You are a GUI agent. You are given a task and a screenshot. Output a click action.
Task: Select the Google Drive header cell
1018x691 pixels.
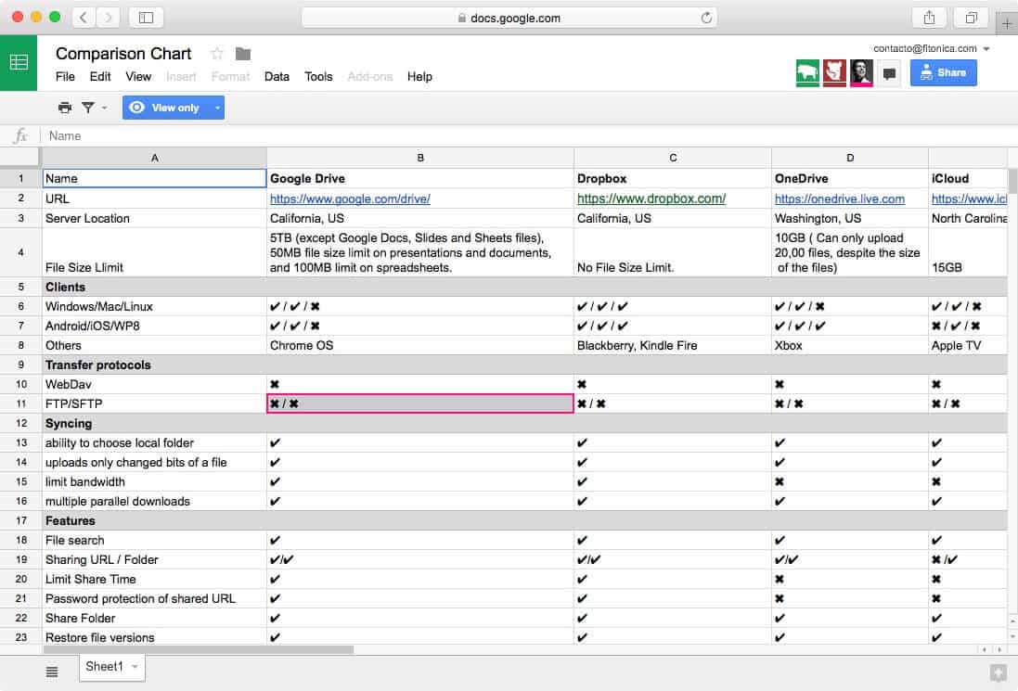420,178
